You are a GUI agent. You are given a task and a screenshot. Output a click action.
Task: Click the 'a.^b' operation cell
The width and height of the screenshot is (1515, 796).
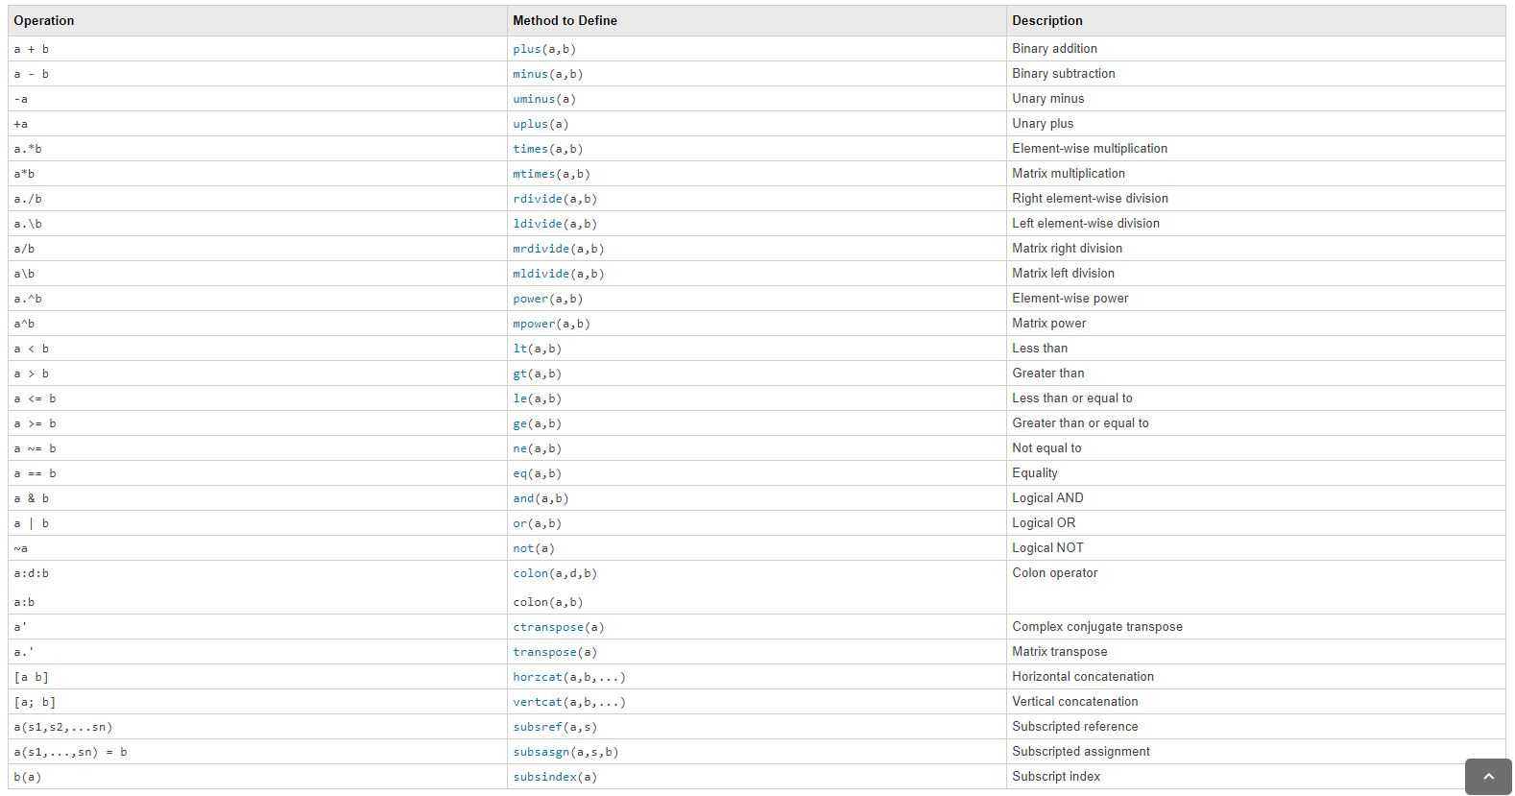pyautogui.click(x=257, y=299)
